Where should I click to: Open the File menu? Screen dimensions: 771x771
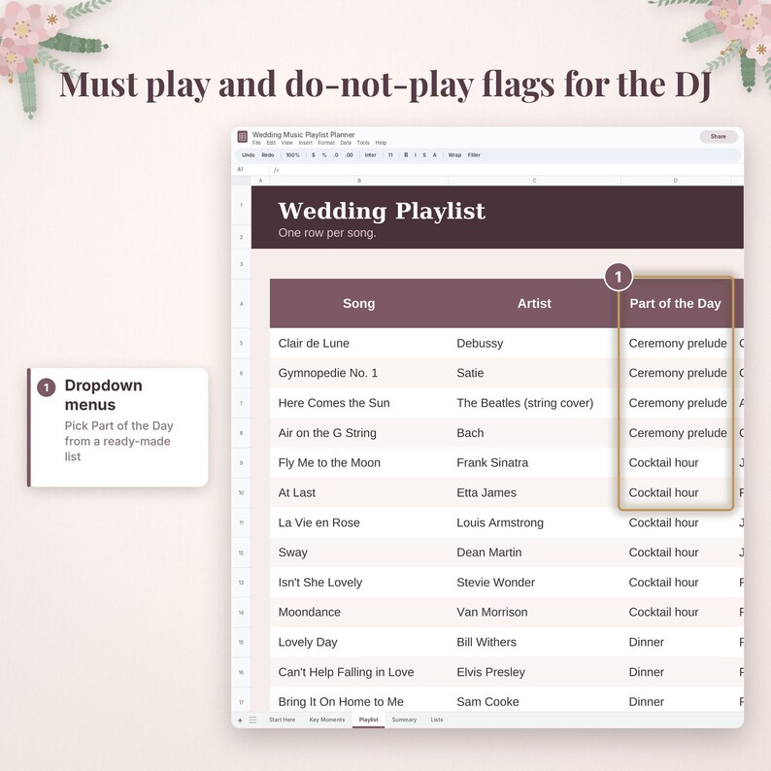256,143
